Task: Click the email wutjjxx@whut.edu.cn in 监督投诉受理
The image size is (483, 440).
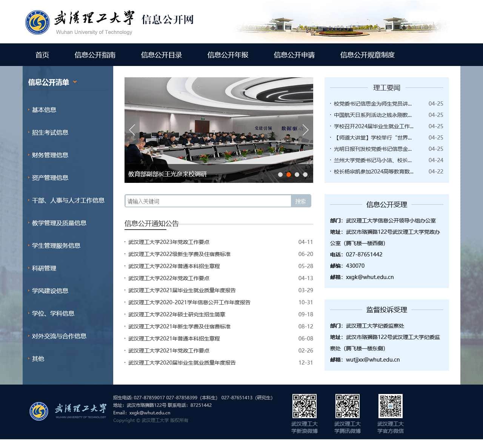Action: click(x=373, y=360)
